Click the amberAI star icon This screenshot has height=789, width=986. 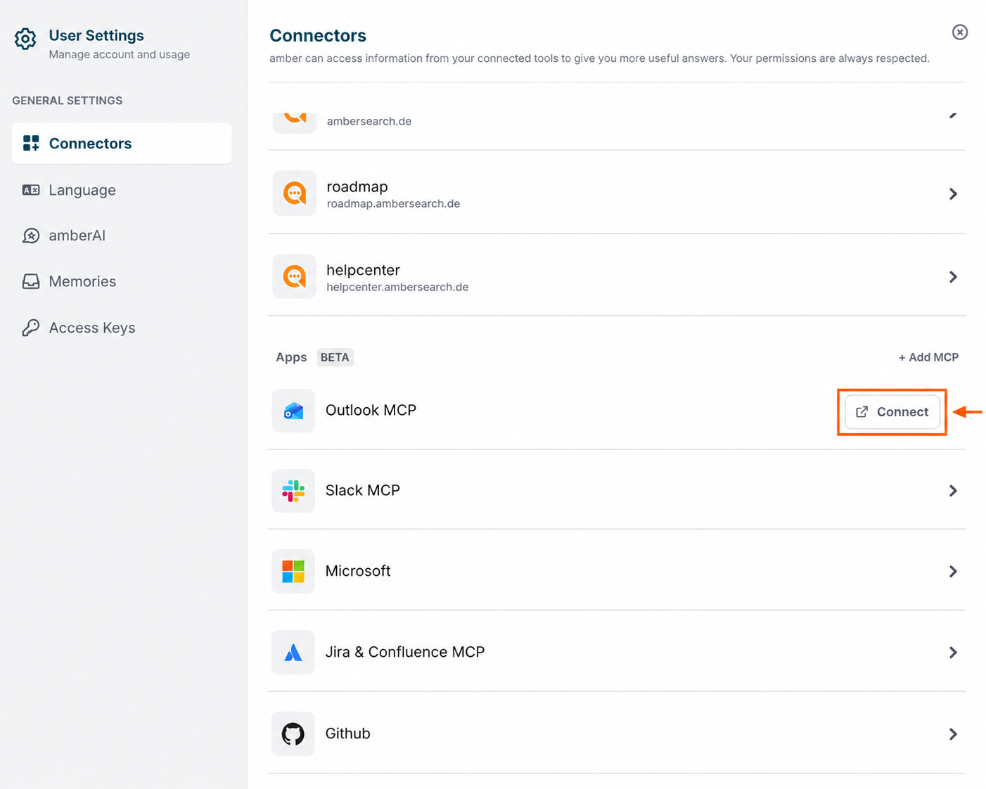point(31,236)
